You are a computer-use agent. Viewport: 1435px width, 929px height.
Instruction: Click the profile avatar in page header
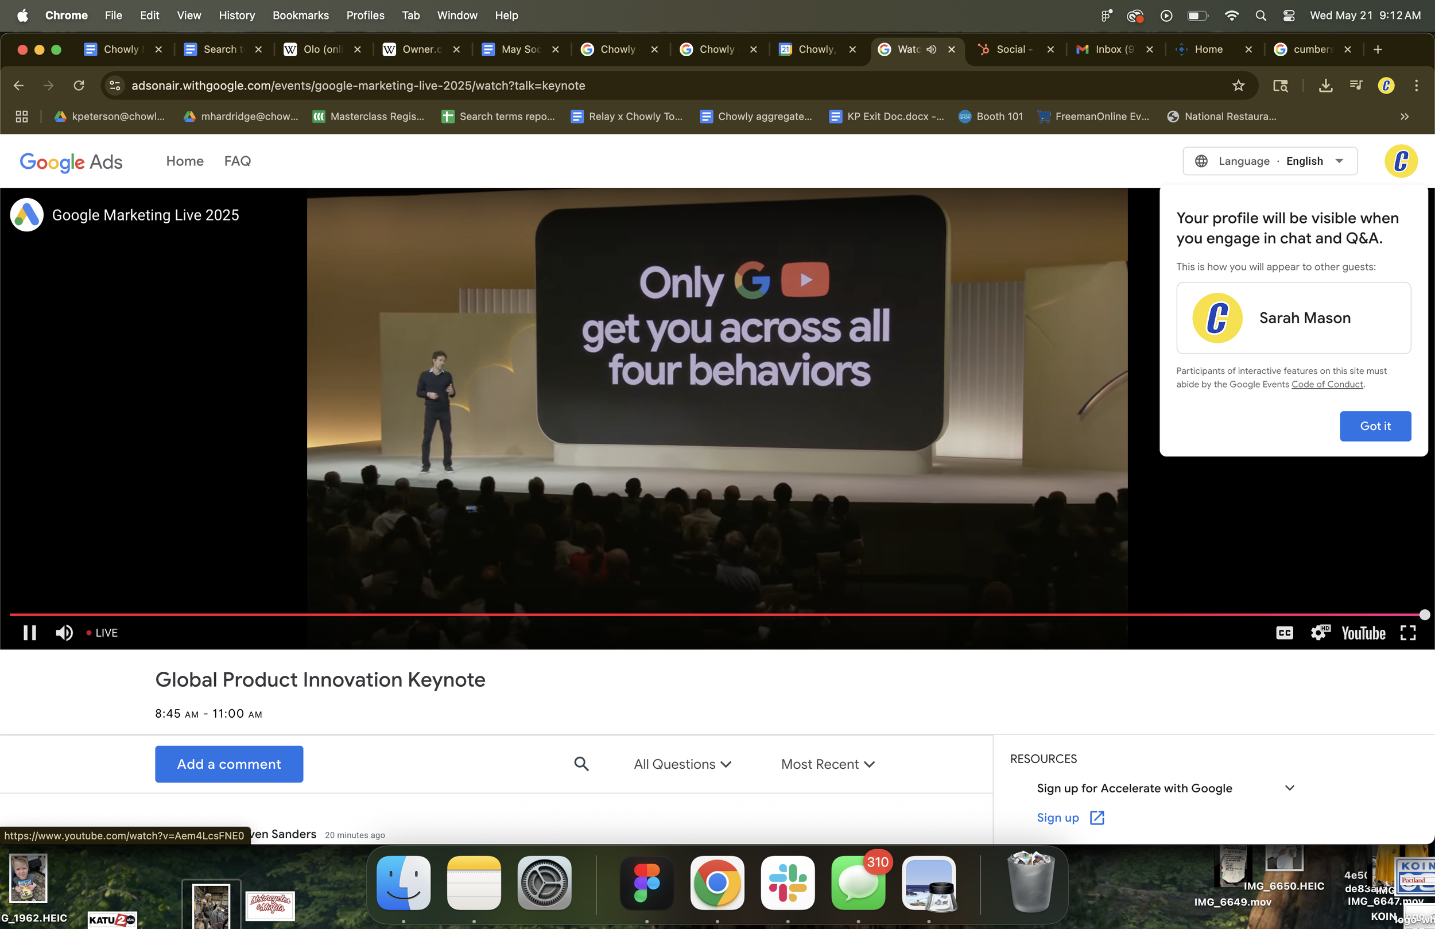click(1401, 161)
